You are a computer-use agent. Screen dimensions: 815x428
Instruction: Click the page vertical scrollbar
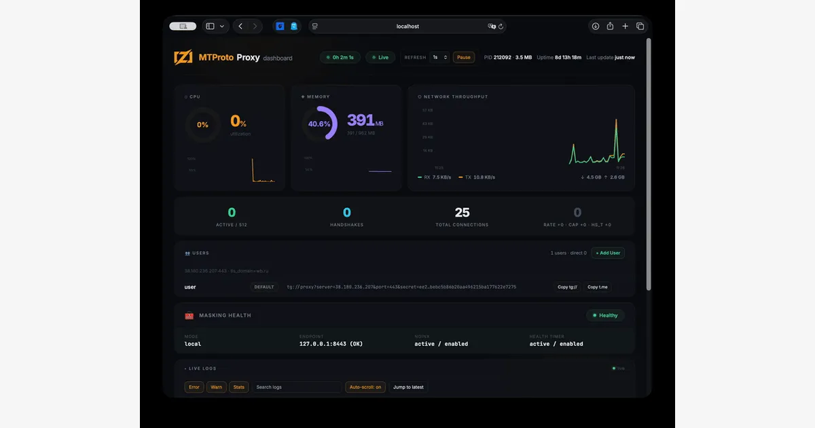[x=649, y=163]
